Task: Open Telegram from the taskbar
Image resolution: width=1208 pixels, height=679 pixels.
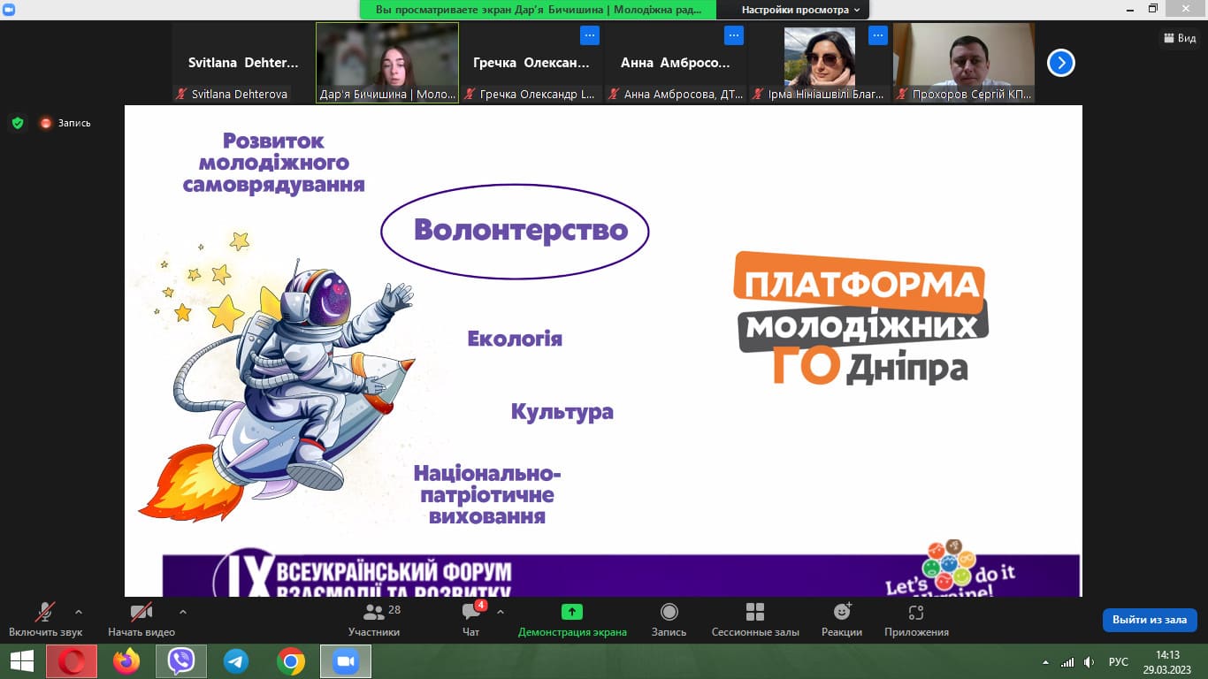Action: pos(236,661)
